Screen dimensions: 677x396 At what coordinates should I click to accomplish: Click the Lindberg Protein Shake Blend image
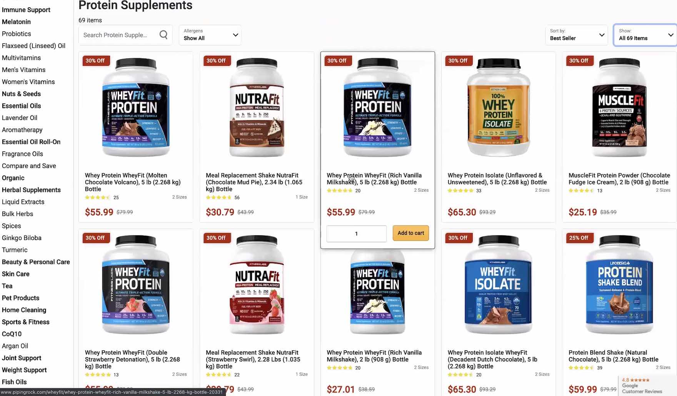pos(619,285)
